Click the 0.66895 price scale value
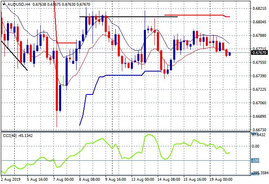 click(x=260, y=117)
